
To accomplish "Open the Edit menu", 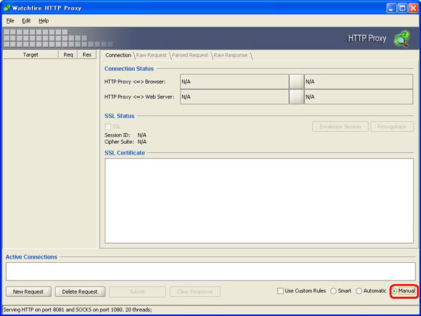I will pos(26,21).
